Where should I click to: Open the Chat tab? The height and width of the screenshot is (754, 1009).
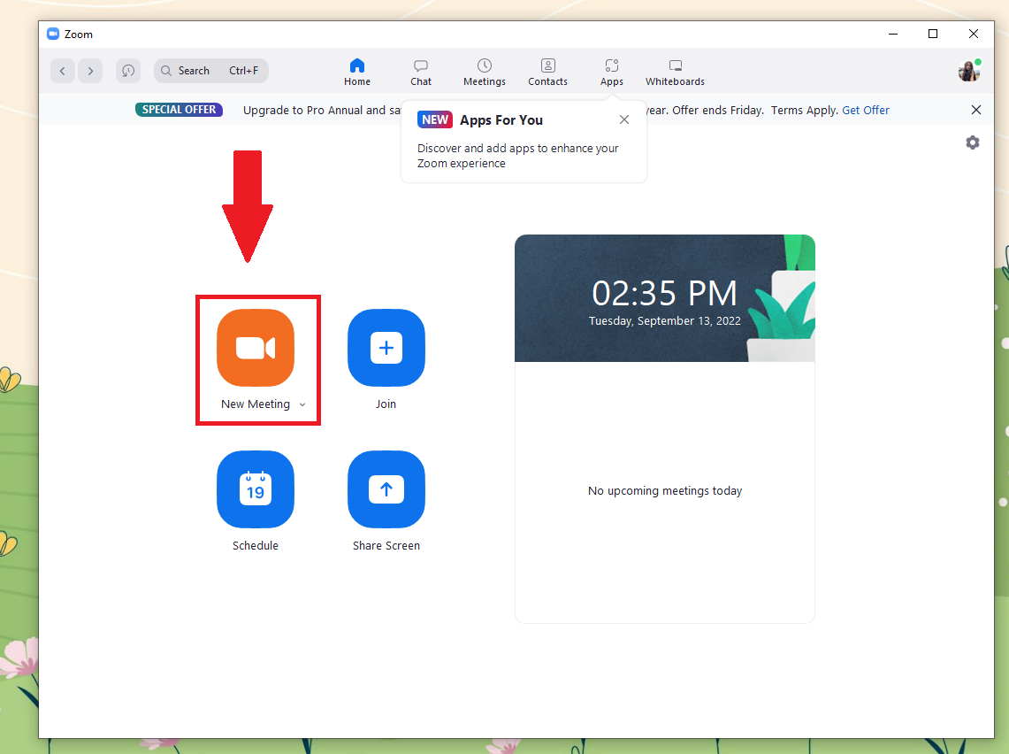(x=421, y=72)
